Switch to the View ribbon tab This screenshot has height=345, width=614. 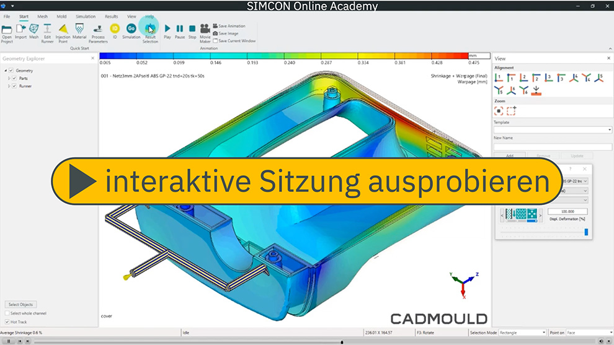pos(131,17)
